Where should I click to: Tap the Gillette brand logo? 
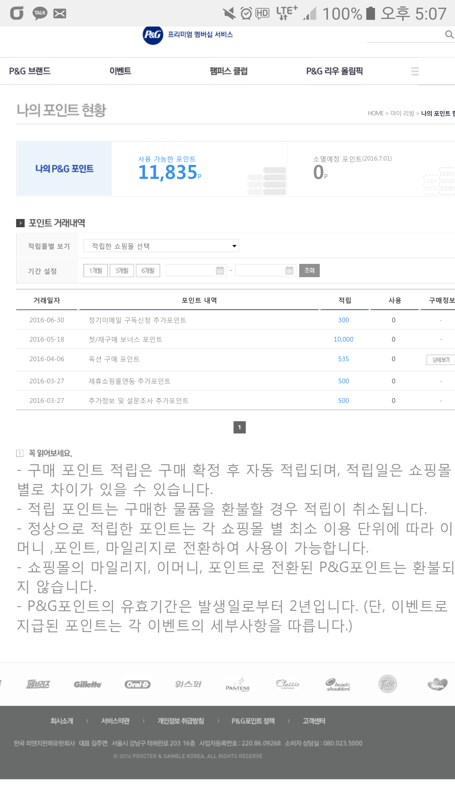click(x=88, y=684)
